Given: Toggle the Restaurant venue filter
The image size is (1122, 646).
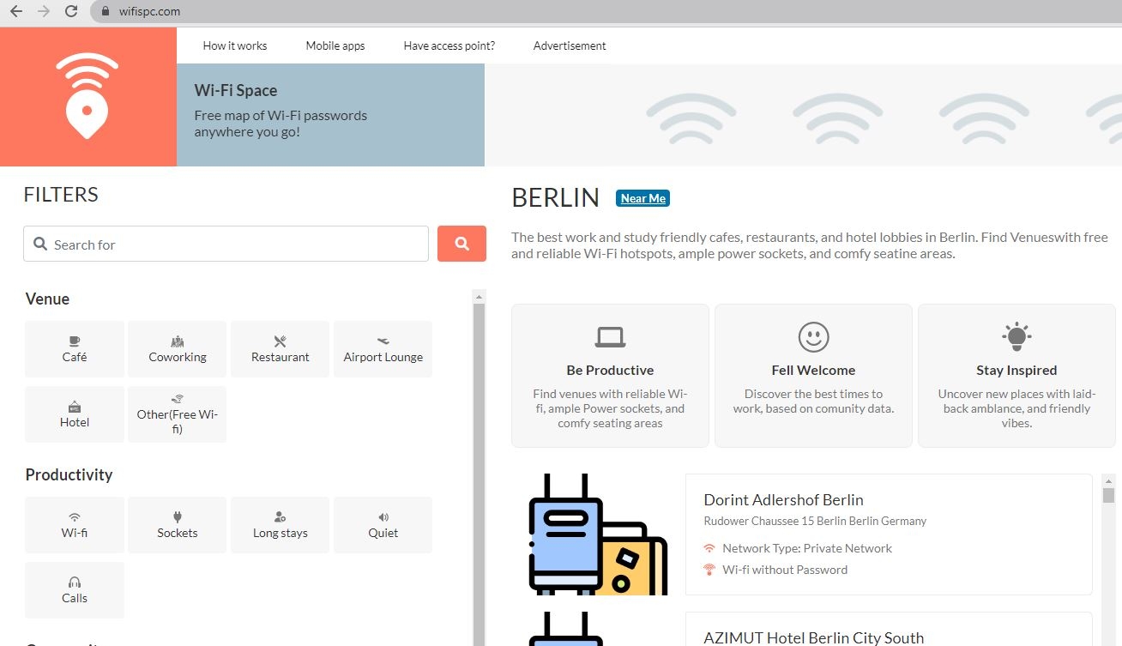Looking at the screenshot, I should [x=280, y=349].
